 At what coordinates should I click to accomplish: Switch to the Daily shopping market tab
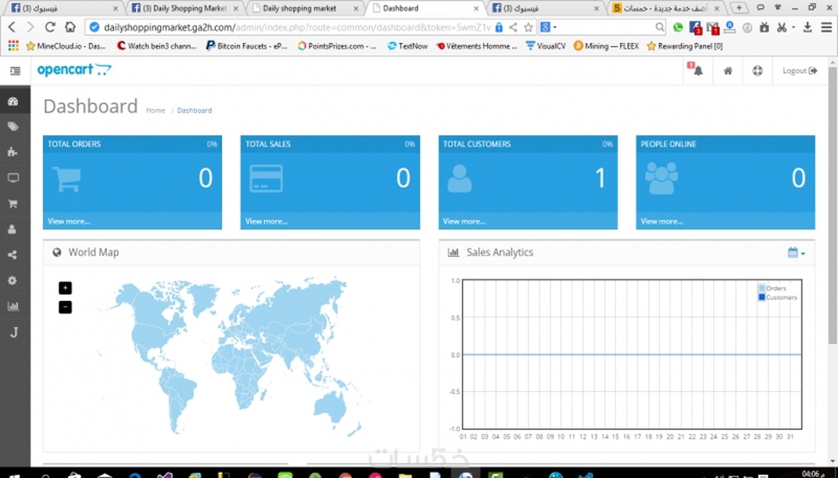(x=305, y=8)
